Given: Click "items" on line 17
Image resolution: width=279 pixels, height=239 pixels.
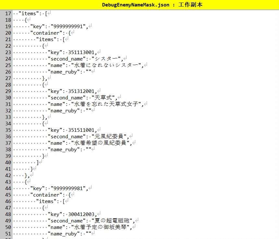Looking at the screenshot, I should tap(29, 14).
